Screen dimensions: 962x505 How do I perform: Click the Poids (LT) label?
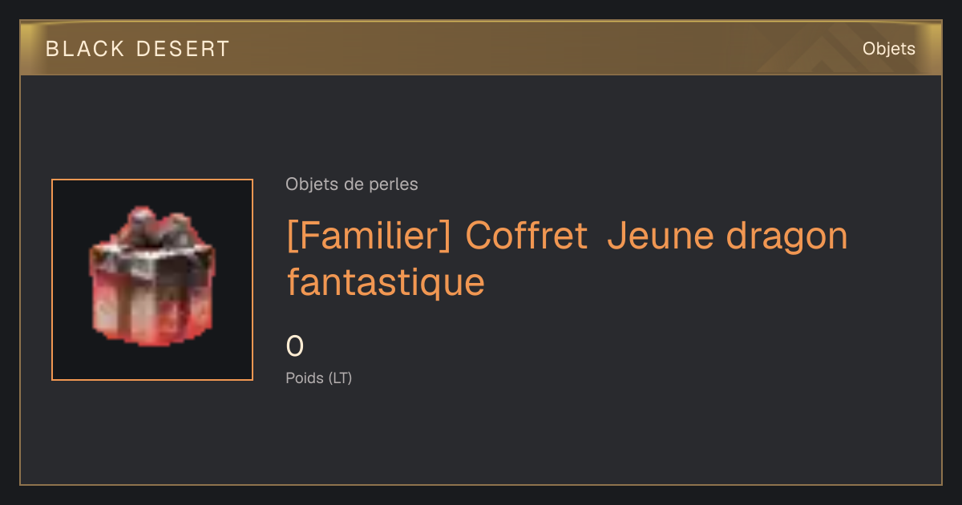point(319,378)
